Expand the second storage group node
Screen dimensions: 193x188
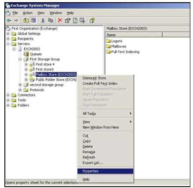coord(20,85)
